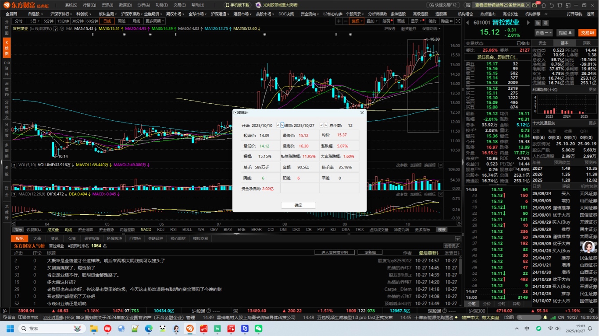Image resolution: width=599 pixels, height=336 pixels.
Task: Open the 交易 menu
Action: [179, 5]
